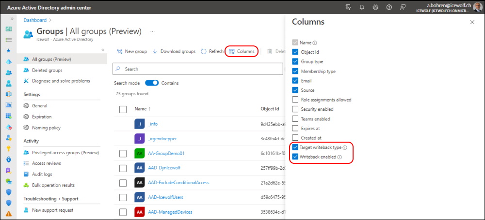Open the yellow key icon in left rail

9,148
